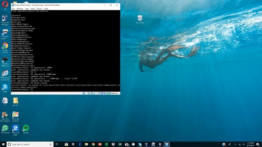Click the microphone icon in search box

point(51,144)
